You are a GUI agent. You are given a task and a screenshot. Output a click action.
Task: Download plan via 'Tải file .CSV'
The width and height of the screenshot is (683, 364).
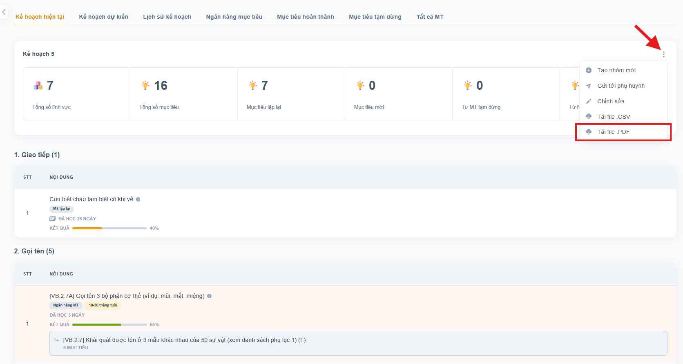click(613, 117)
